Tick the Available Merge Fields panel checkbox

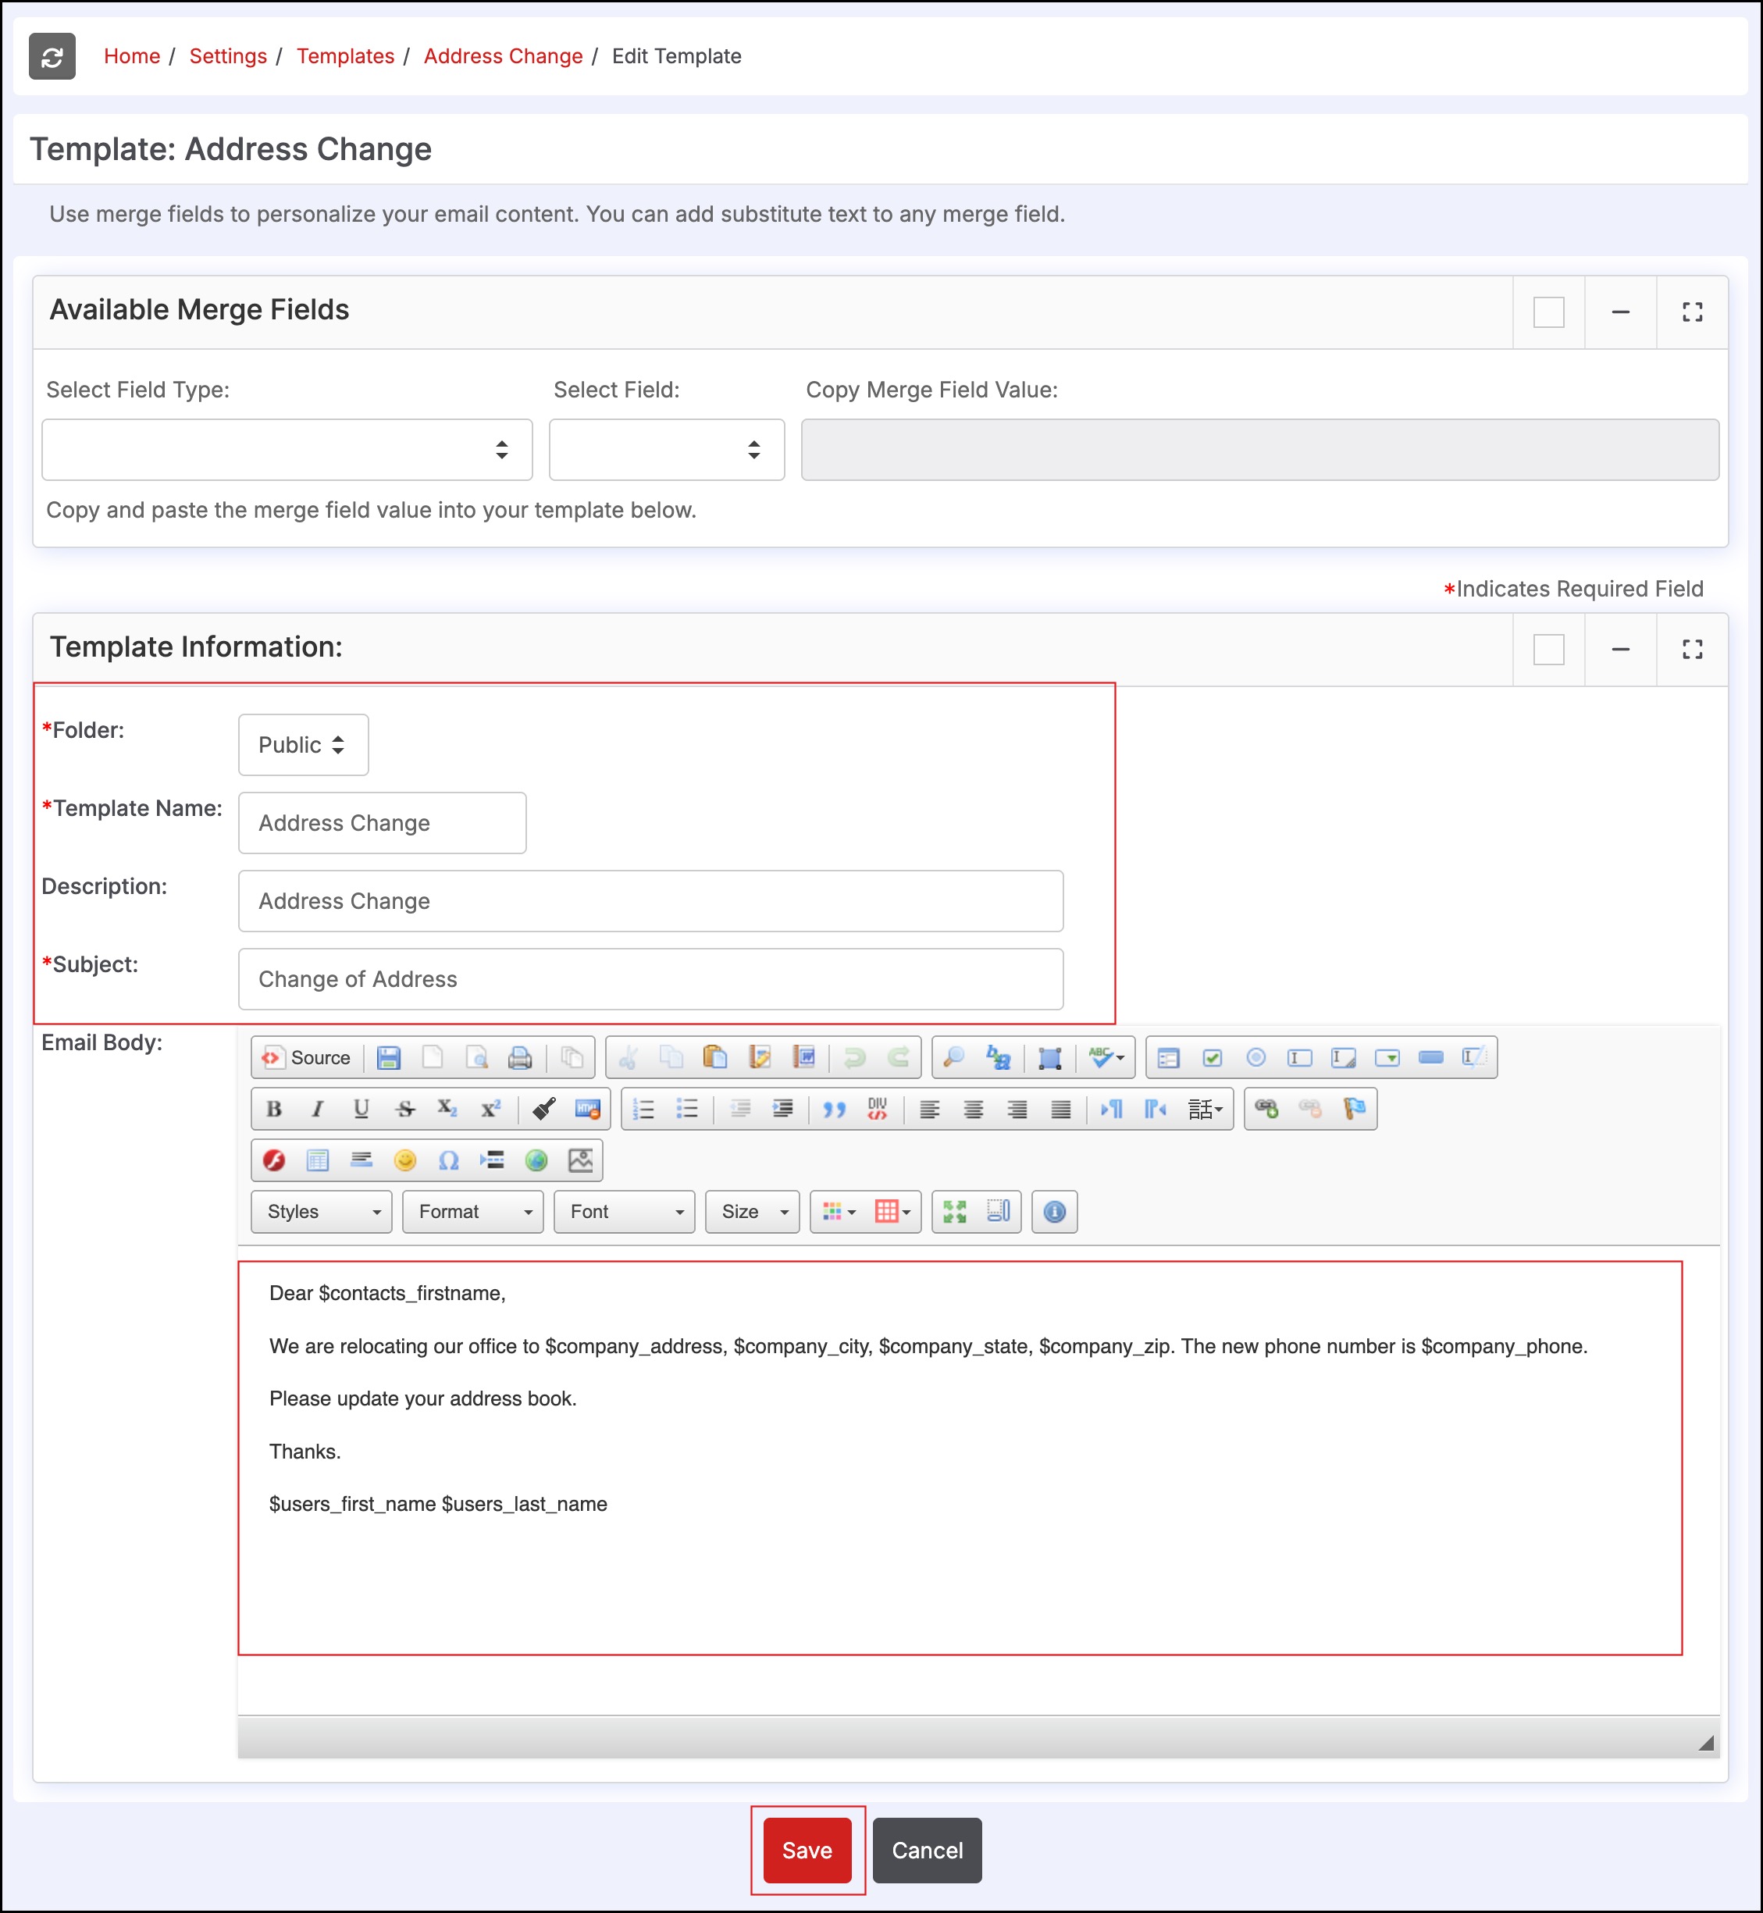pyautogui.click(x=1548, y=312)
